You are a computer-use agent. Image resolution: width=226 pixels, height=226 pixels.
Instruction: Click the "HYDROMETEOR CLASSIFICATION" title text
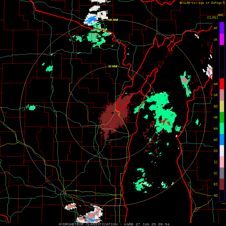coord(88,224)
